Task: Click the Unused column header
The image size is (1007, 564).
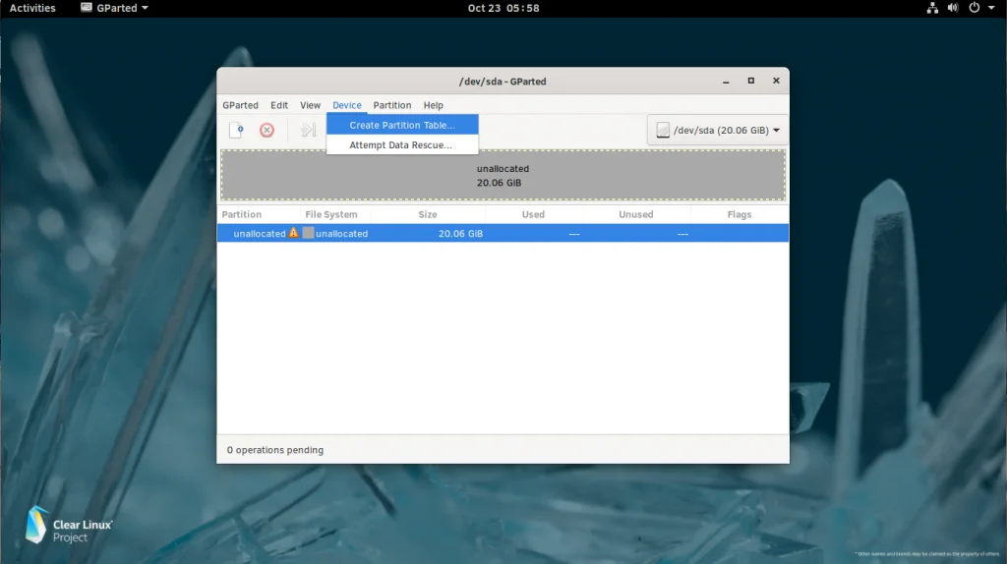Action: 636,214
